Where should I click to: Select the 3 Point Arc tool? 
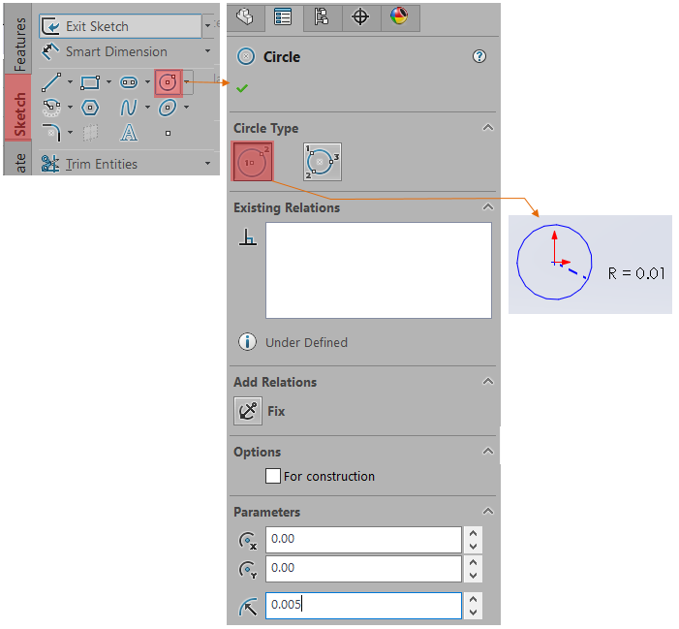pos(51,108)
